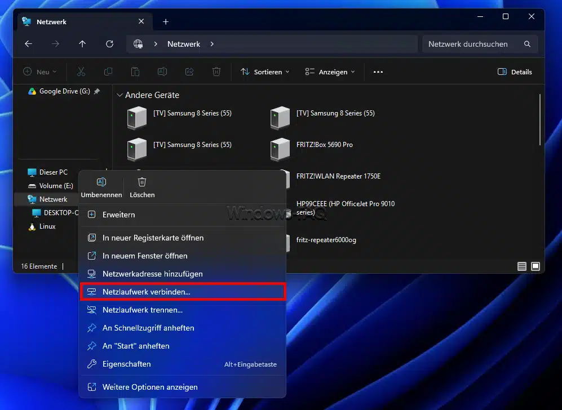This screenshot has width=562, height=410.
Task: Toggle the Details pane
Action: [x=515, y=72]
